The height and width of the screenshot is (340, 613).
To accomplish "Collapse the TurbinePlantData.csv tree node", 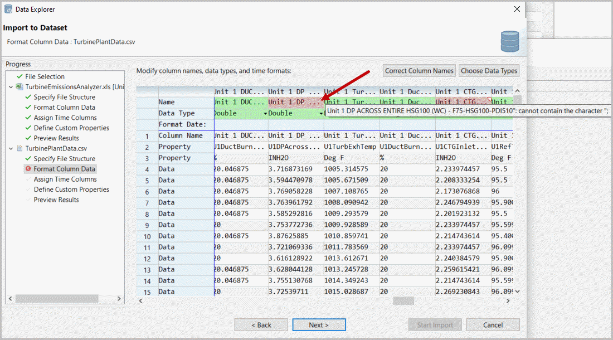I will [11, 148].
